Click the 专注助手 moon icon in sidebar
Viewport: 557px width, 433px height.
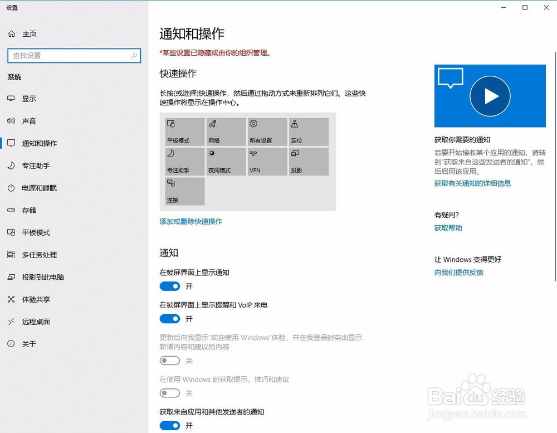pyautogui.click(x=11, y=166)
